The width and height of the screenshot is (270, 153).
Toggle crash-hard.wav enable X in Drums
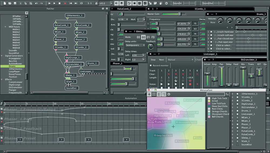point(211,32)
